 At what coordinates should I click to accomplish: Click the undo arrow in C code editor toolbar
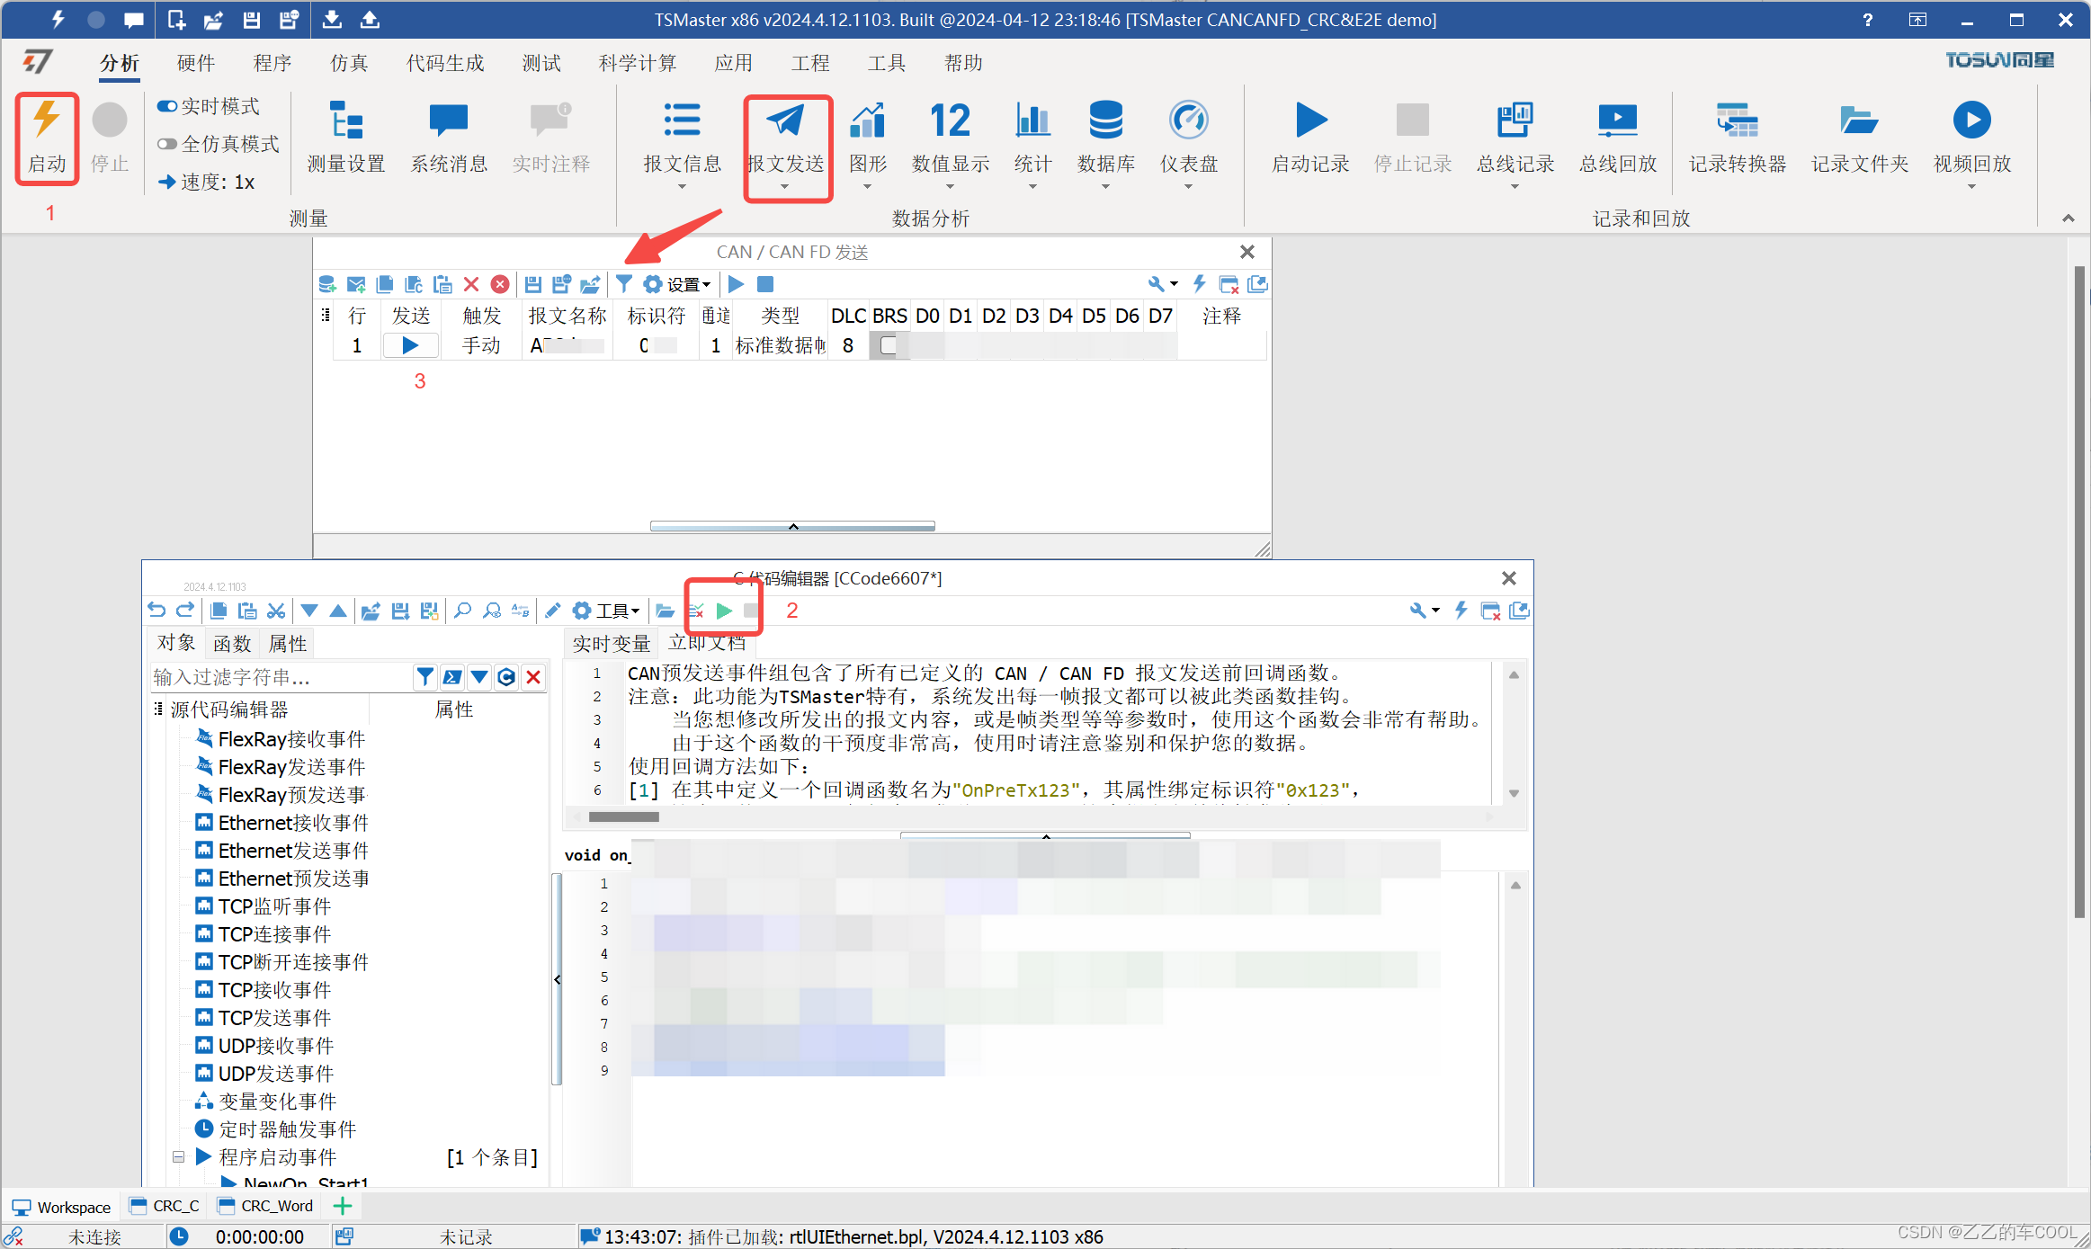[156, 611]
